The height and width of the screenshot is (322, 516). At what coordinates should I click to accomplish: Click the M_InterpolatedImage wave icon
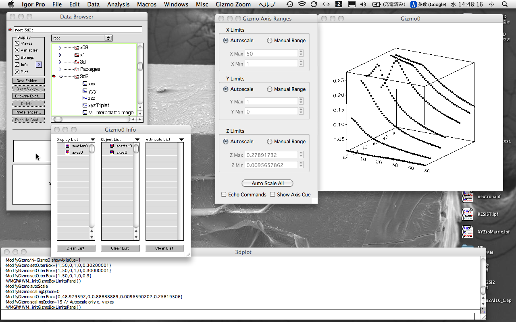coord(85,113)
